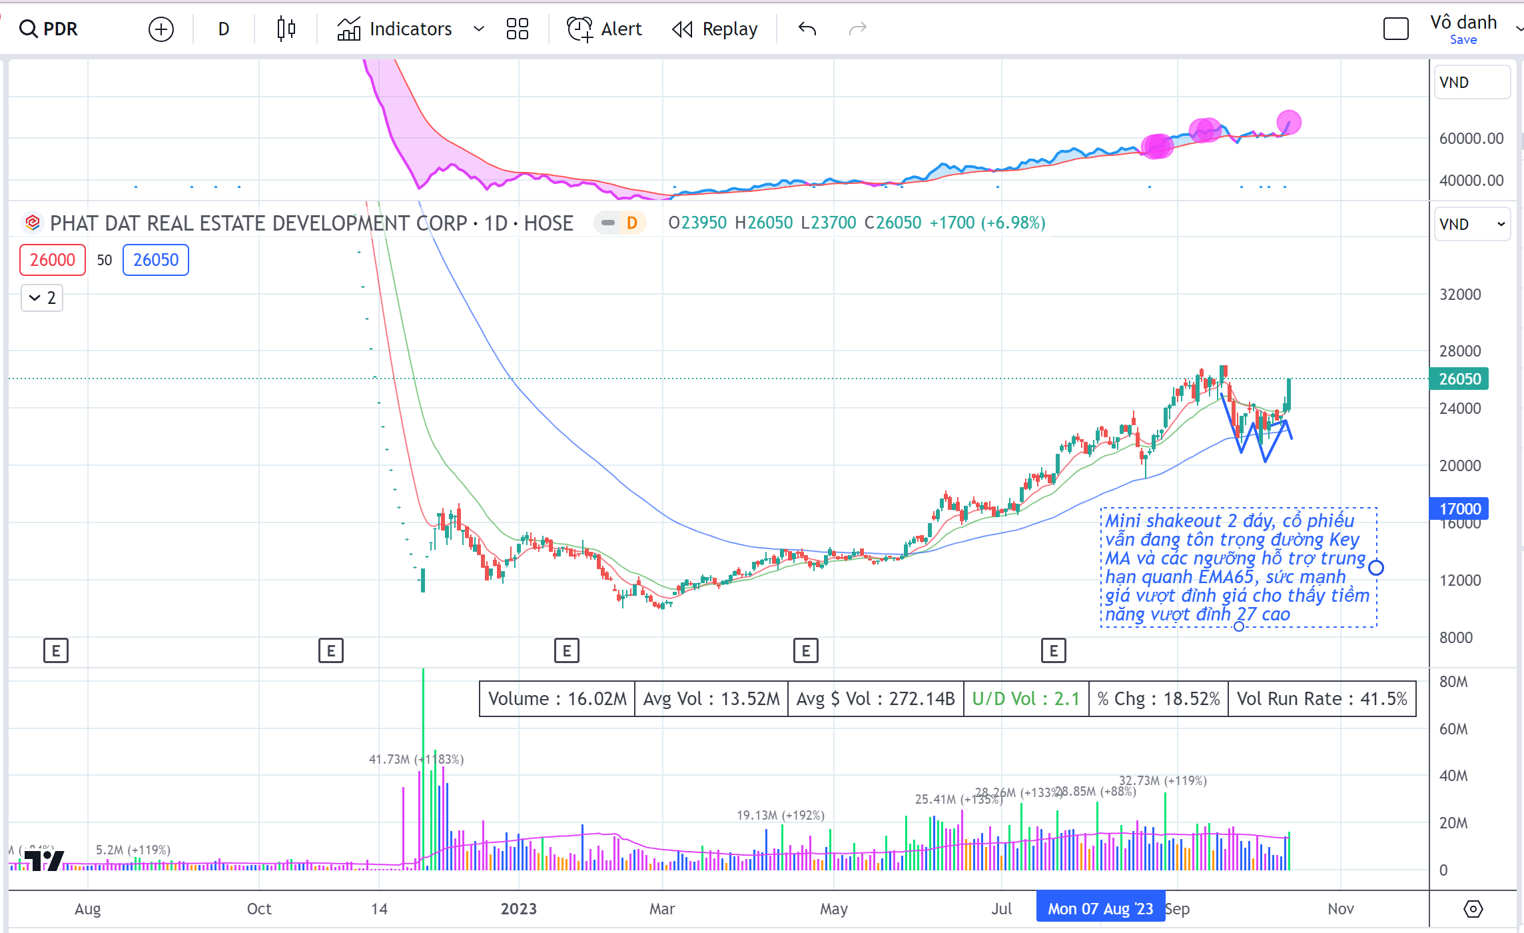Screen dimensions: 1524x933
Task: Click the VND currency box of upper pane
Action: pos(1472,82)
